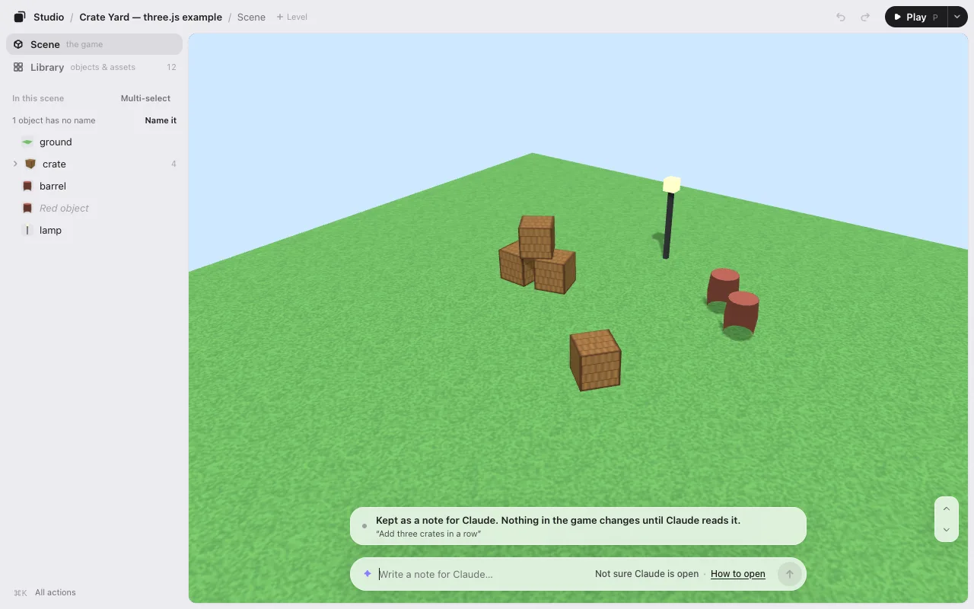Screen dimensions: 974x609
Task: Open the How to open link
Action: (738, 574)
